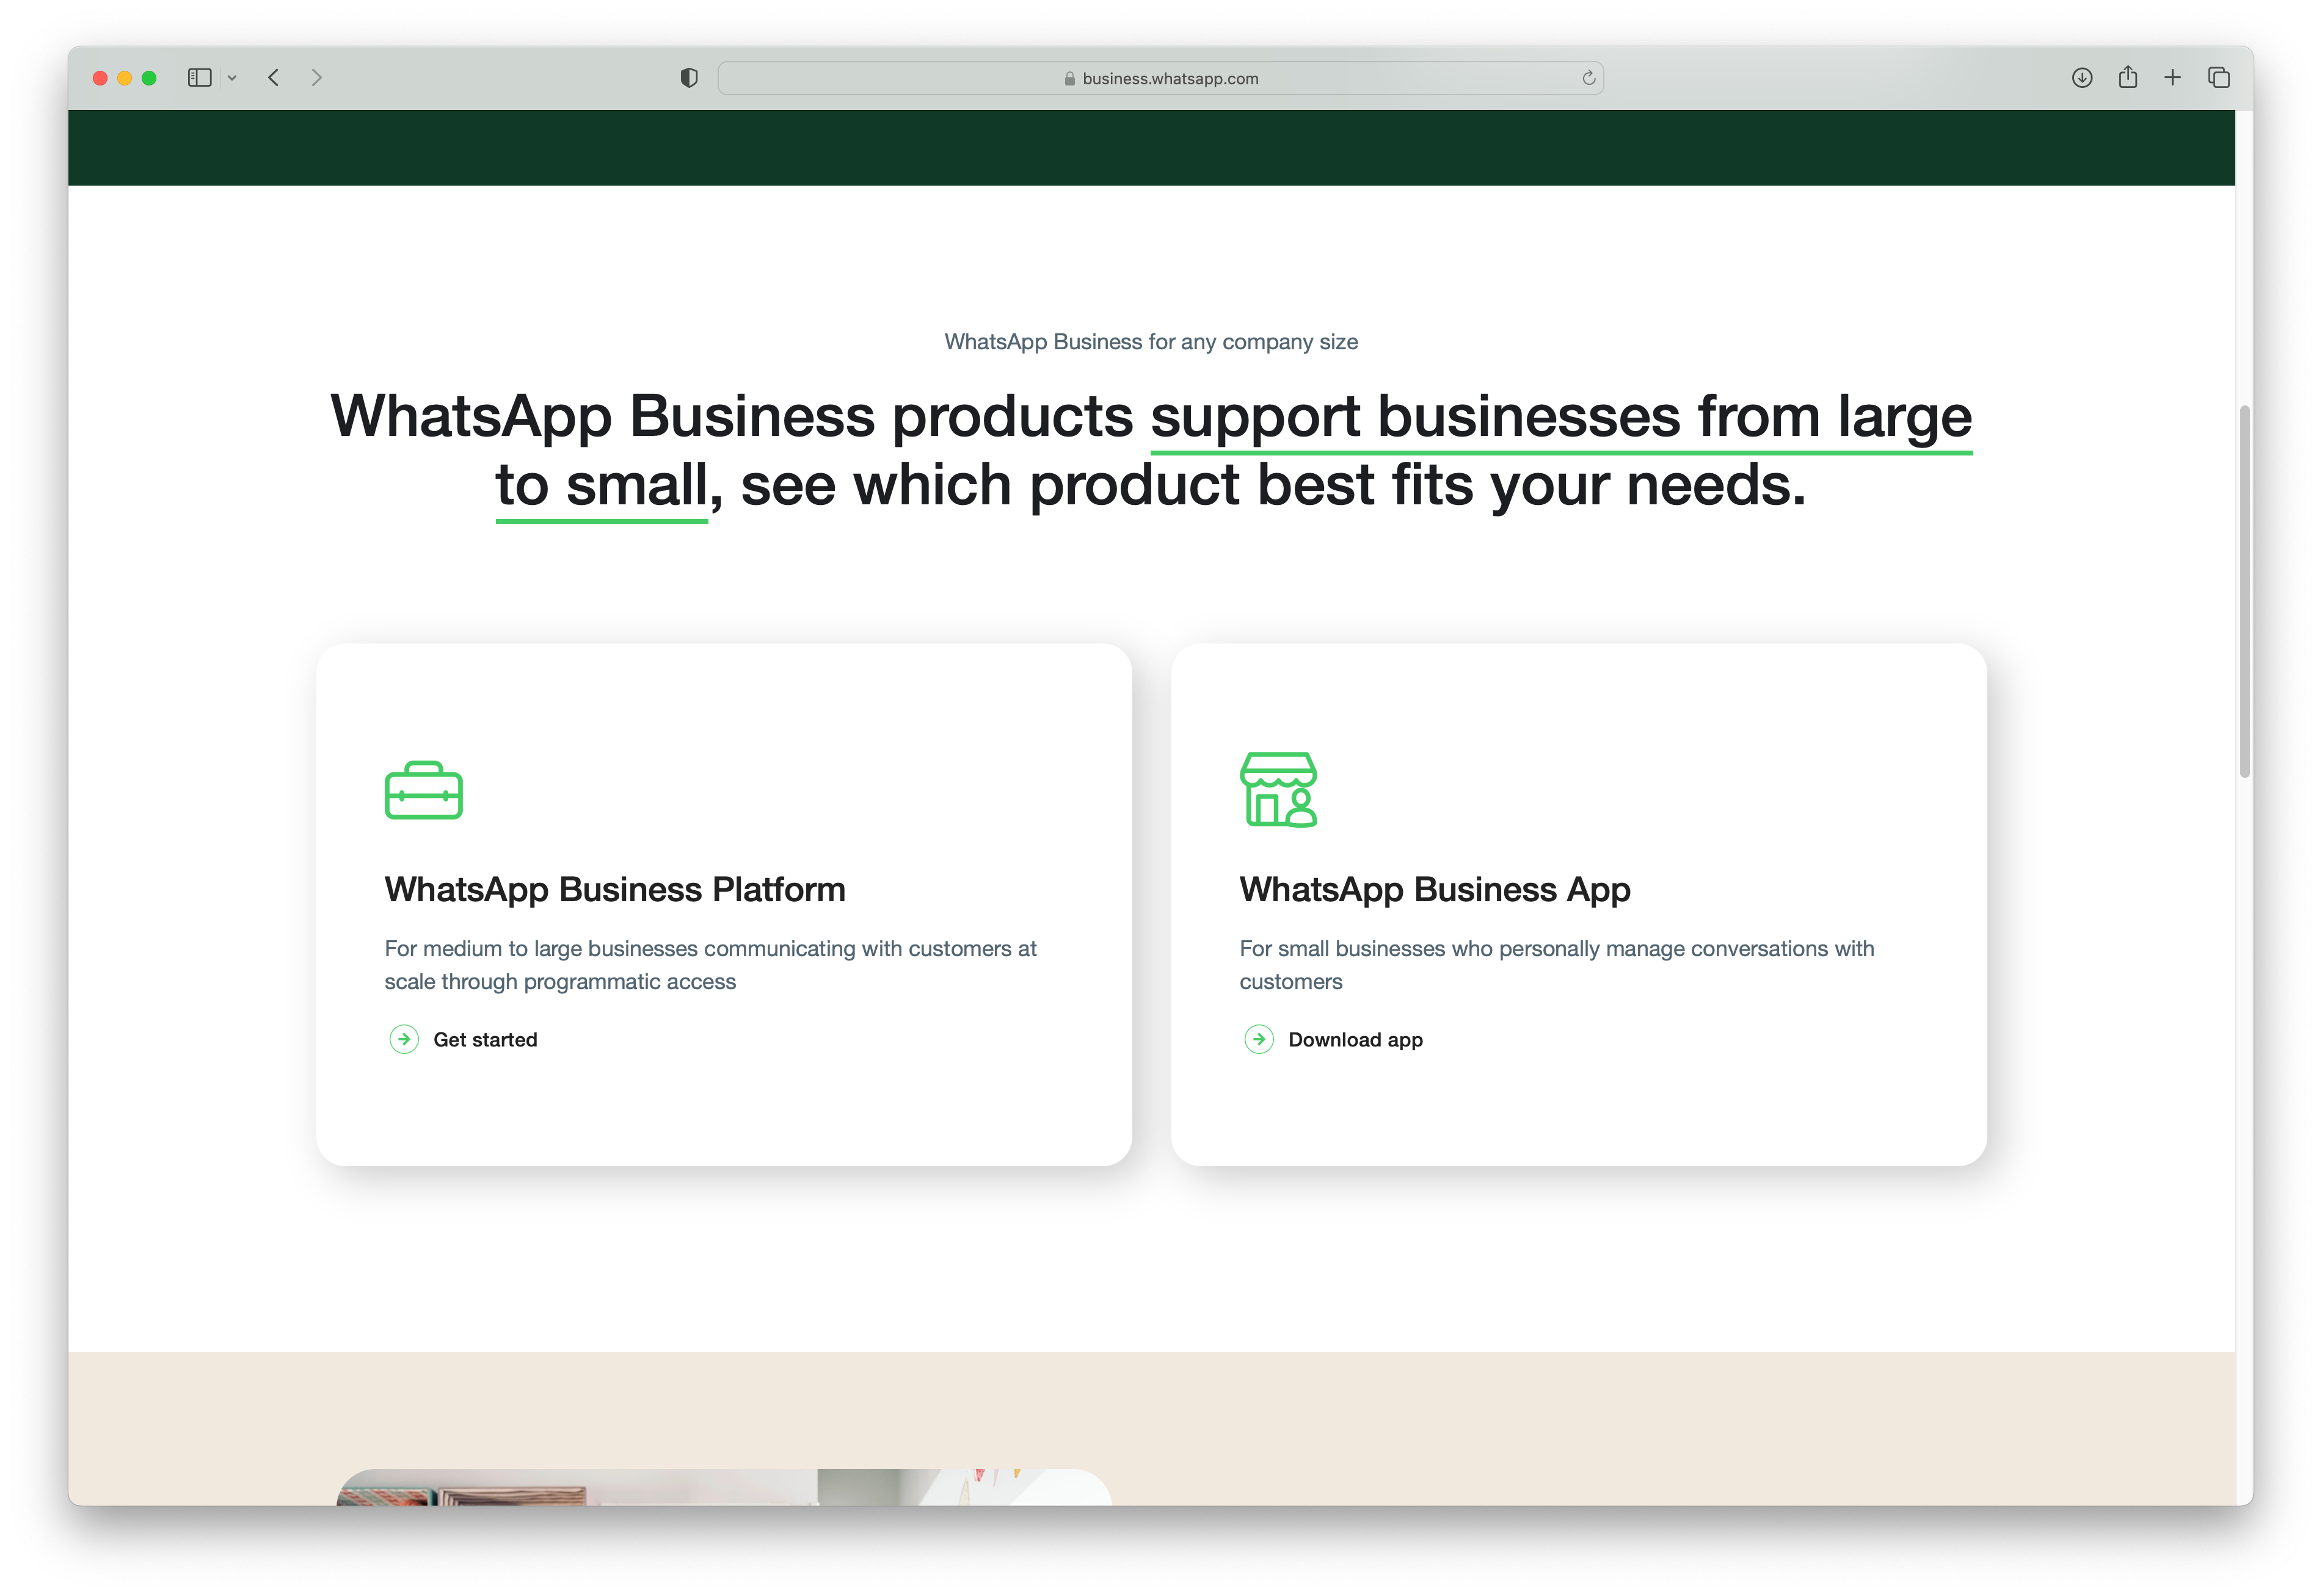
Task: Toggle the sidebar with the sidebar icon
Action: click(200, 77)
